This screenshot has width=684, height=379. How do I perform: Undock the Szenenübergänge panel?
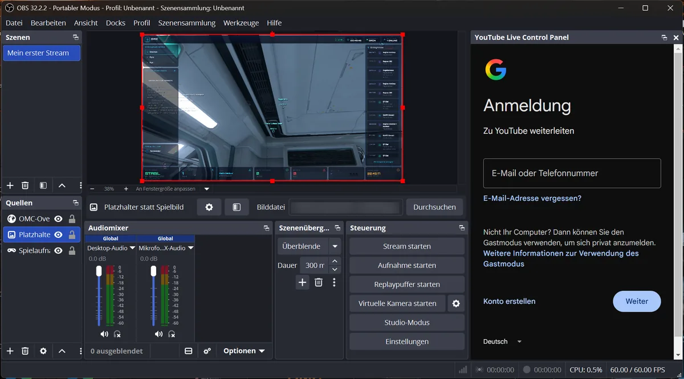click(337, 228)
